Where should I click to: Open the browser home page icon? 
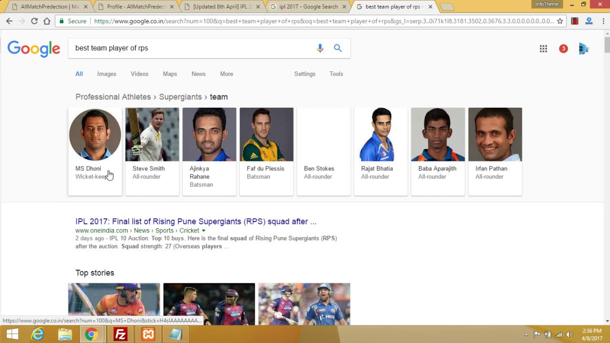tap(47, 21)
